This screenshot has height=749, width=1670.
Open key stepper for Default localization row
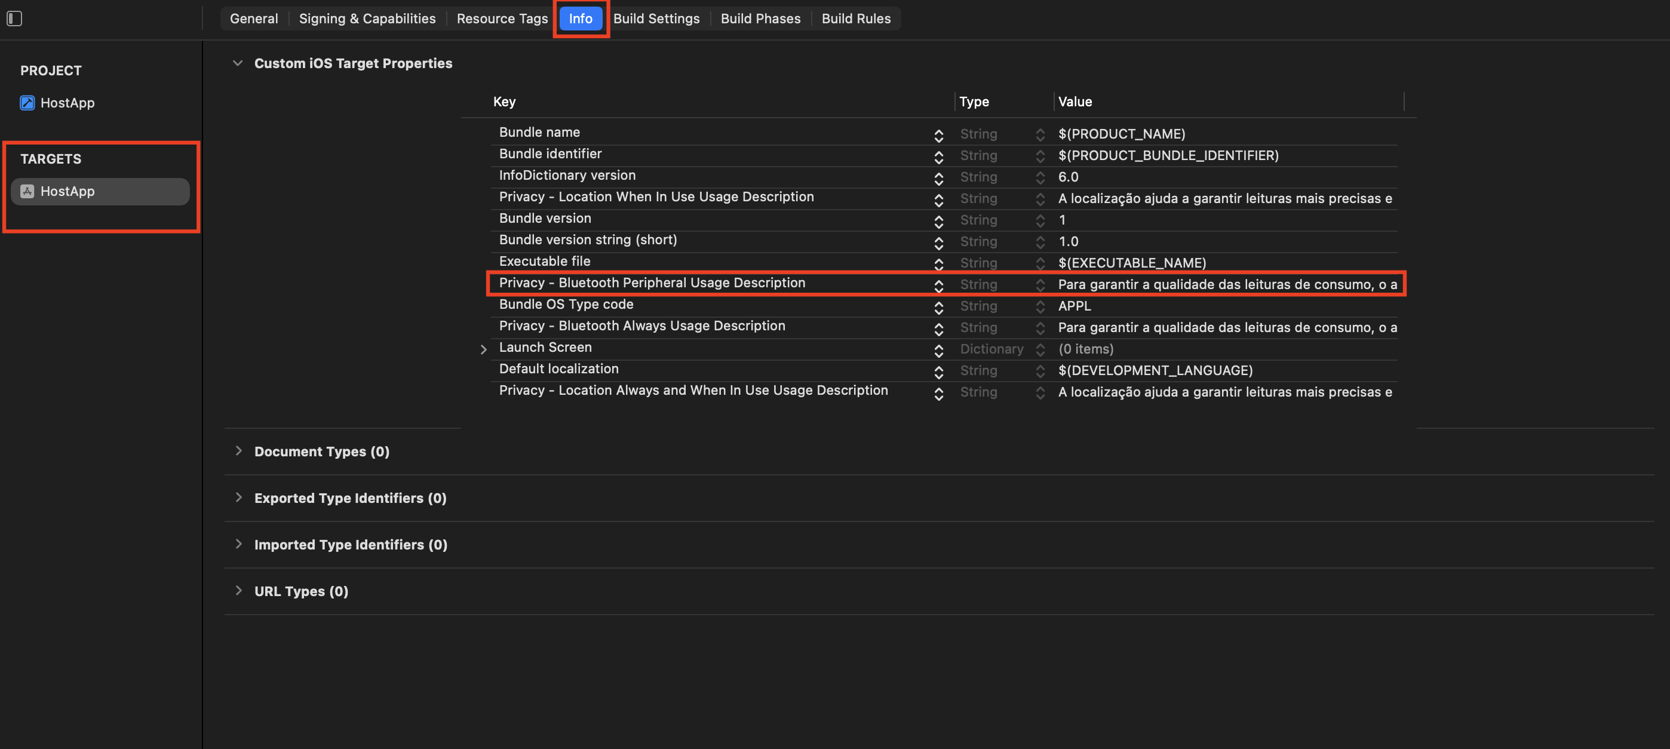point(938,372)
